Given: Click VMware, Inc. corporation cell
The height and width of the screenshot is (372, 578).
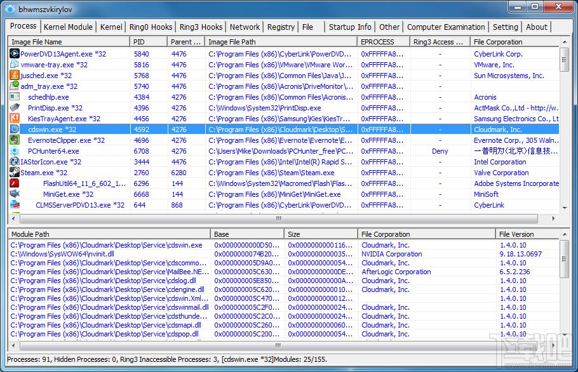Looking at the screenshot, I should coord(494,65).
